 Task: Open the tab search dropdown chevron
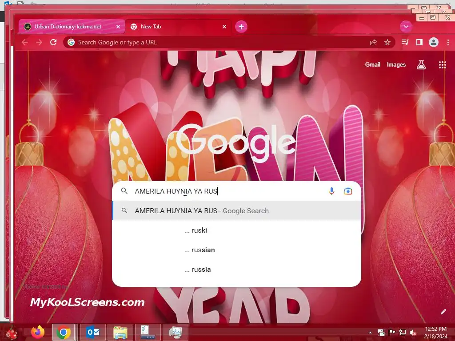(x=406, y=27)
